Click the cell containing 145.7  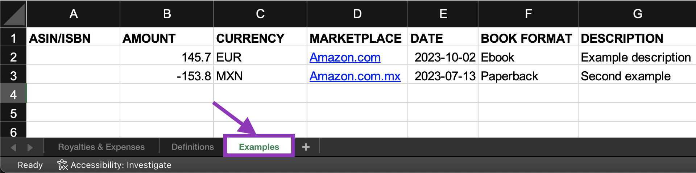(x=167, y=57)
